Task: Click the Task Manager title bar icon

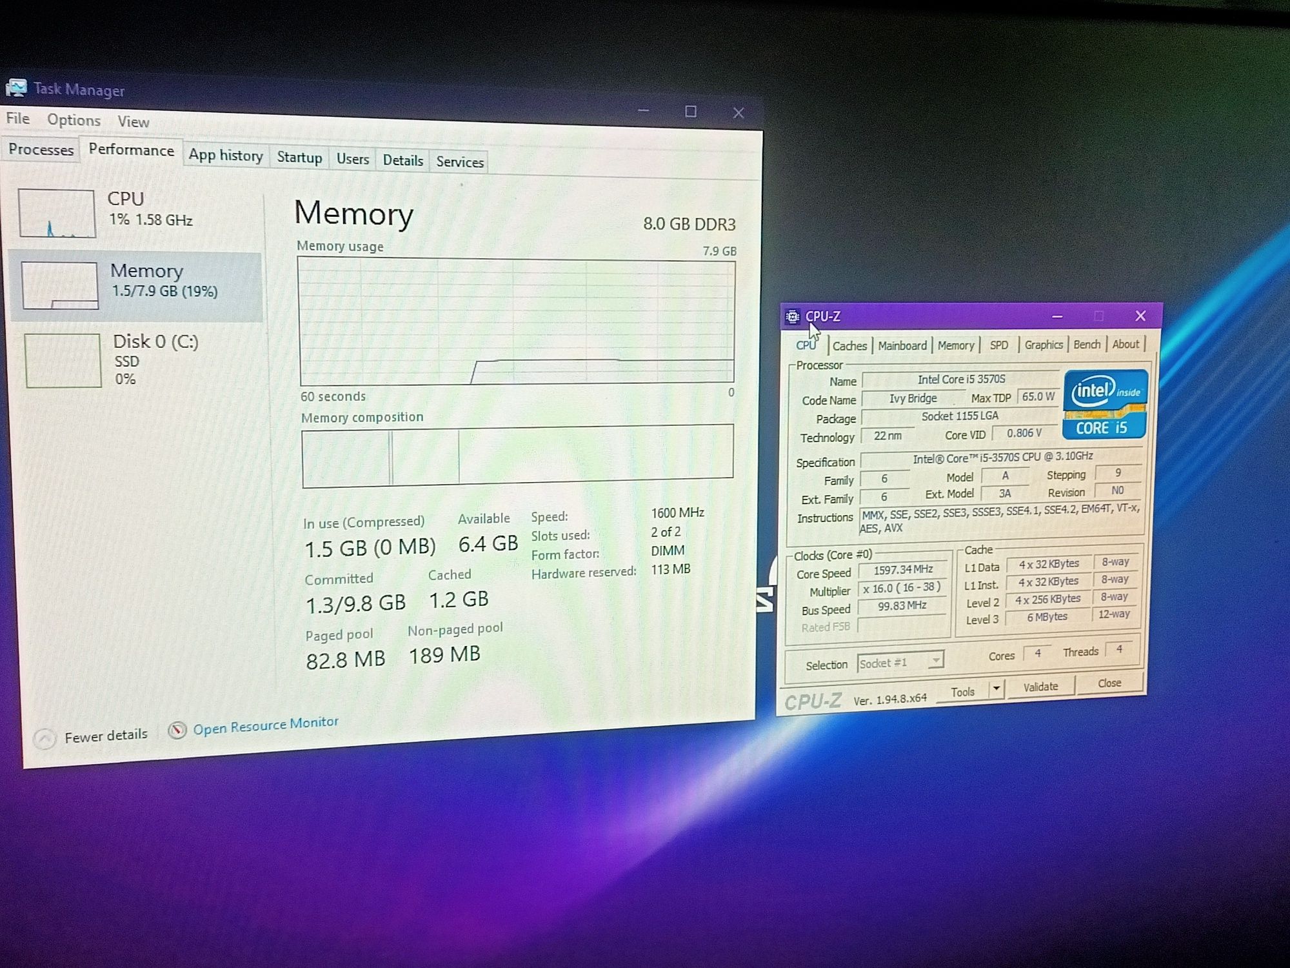Action: 16,88
